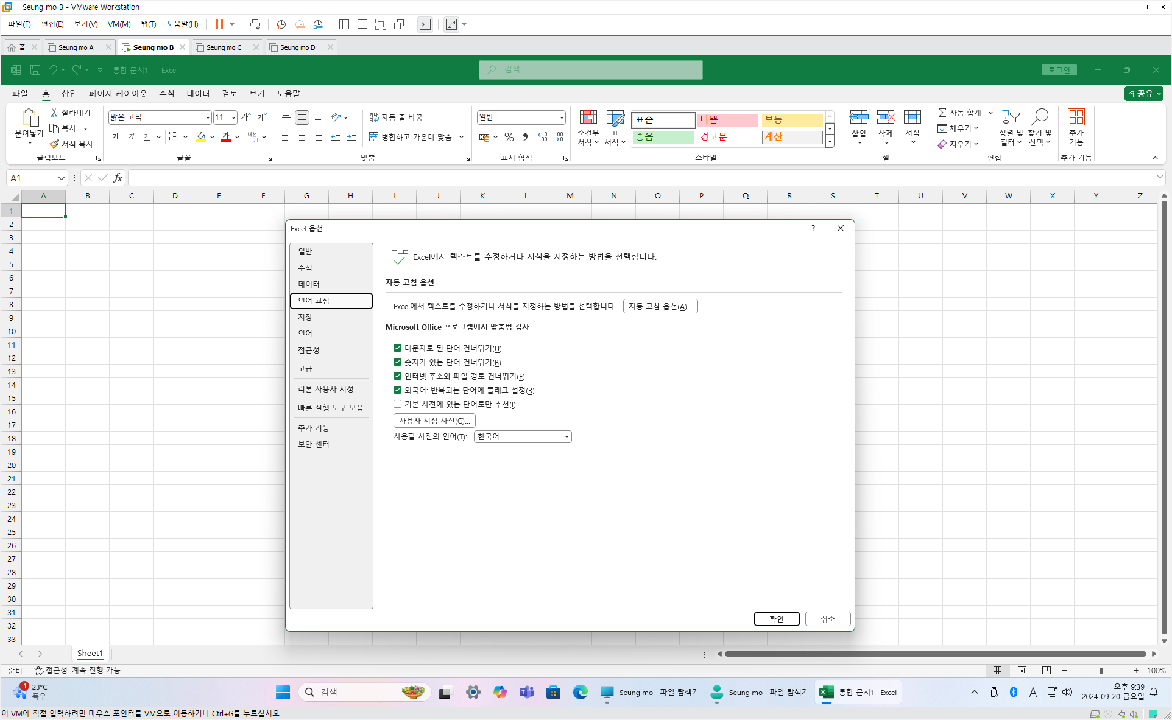The height and width of the screenshot is (720, 1172).
Task: Click the fill color bucket icon
Action: coord(201,137)
